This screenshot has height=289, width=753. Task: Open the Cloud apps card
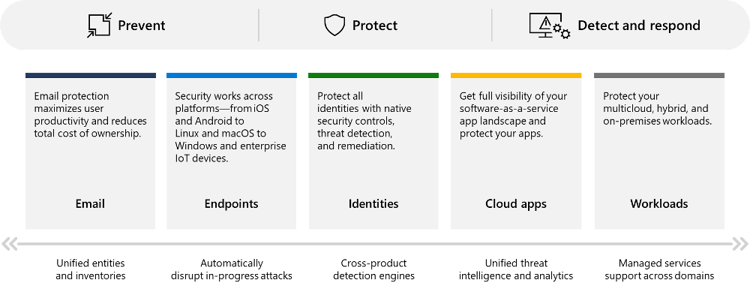coord(516,151)
